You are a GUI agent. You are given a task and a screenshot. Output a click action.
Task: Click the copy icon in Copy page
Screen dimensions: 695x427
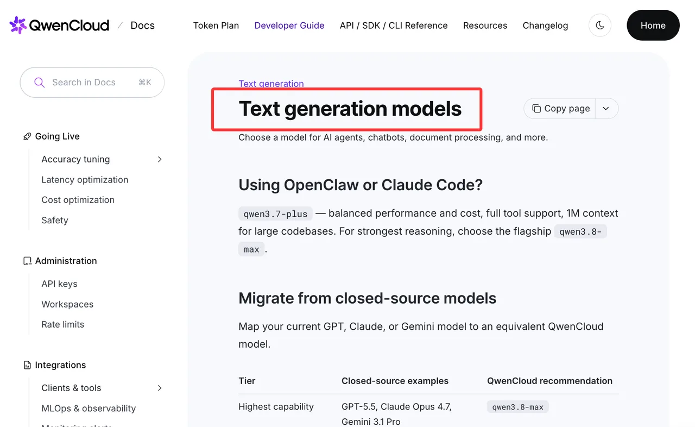pyautogui.click(x=536, y=109)
